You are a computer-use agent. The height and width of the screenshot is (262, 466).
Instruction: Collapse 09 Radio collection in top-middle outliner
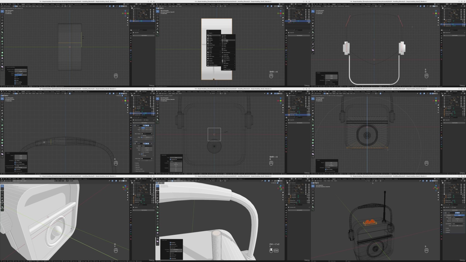pyautogui.click(x=287, y=19)
